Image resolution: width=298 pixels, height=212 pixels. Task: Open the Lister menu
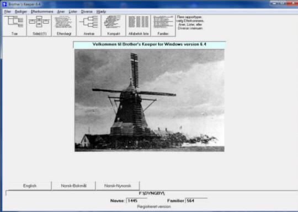pos(73,12)
